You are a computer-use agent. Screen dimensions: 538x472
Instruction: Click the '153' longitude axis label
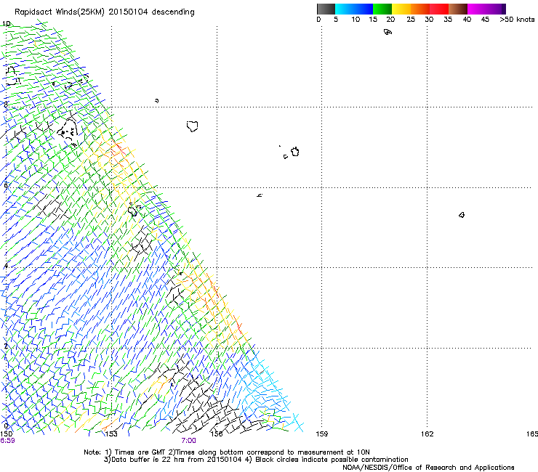(111, 434)
